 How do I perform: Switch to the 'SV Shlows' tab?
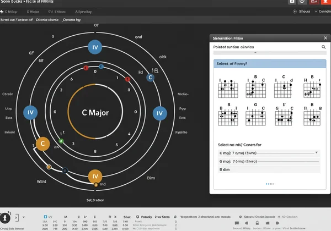[57, 12]
